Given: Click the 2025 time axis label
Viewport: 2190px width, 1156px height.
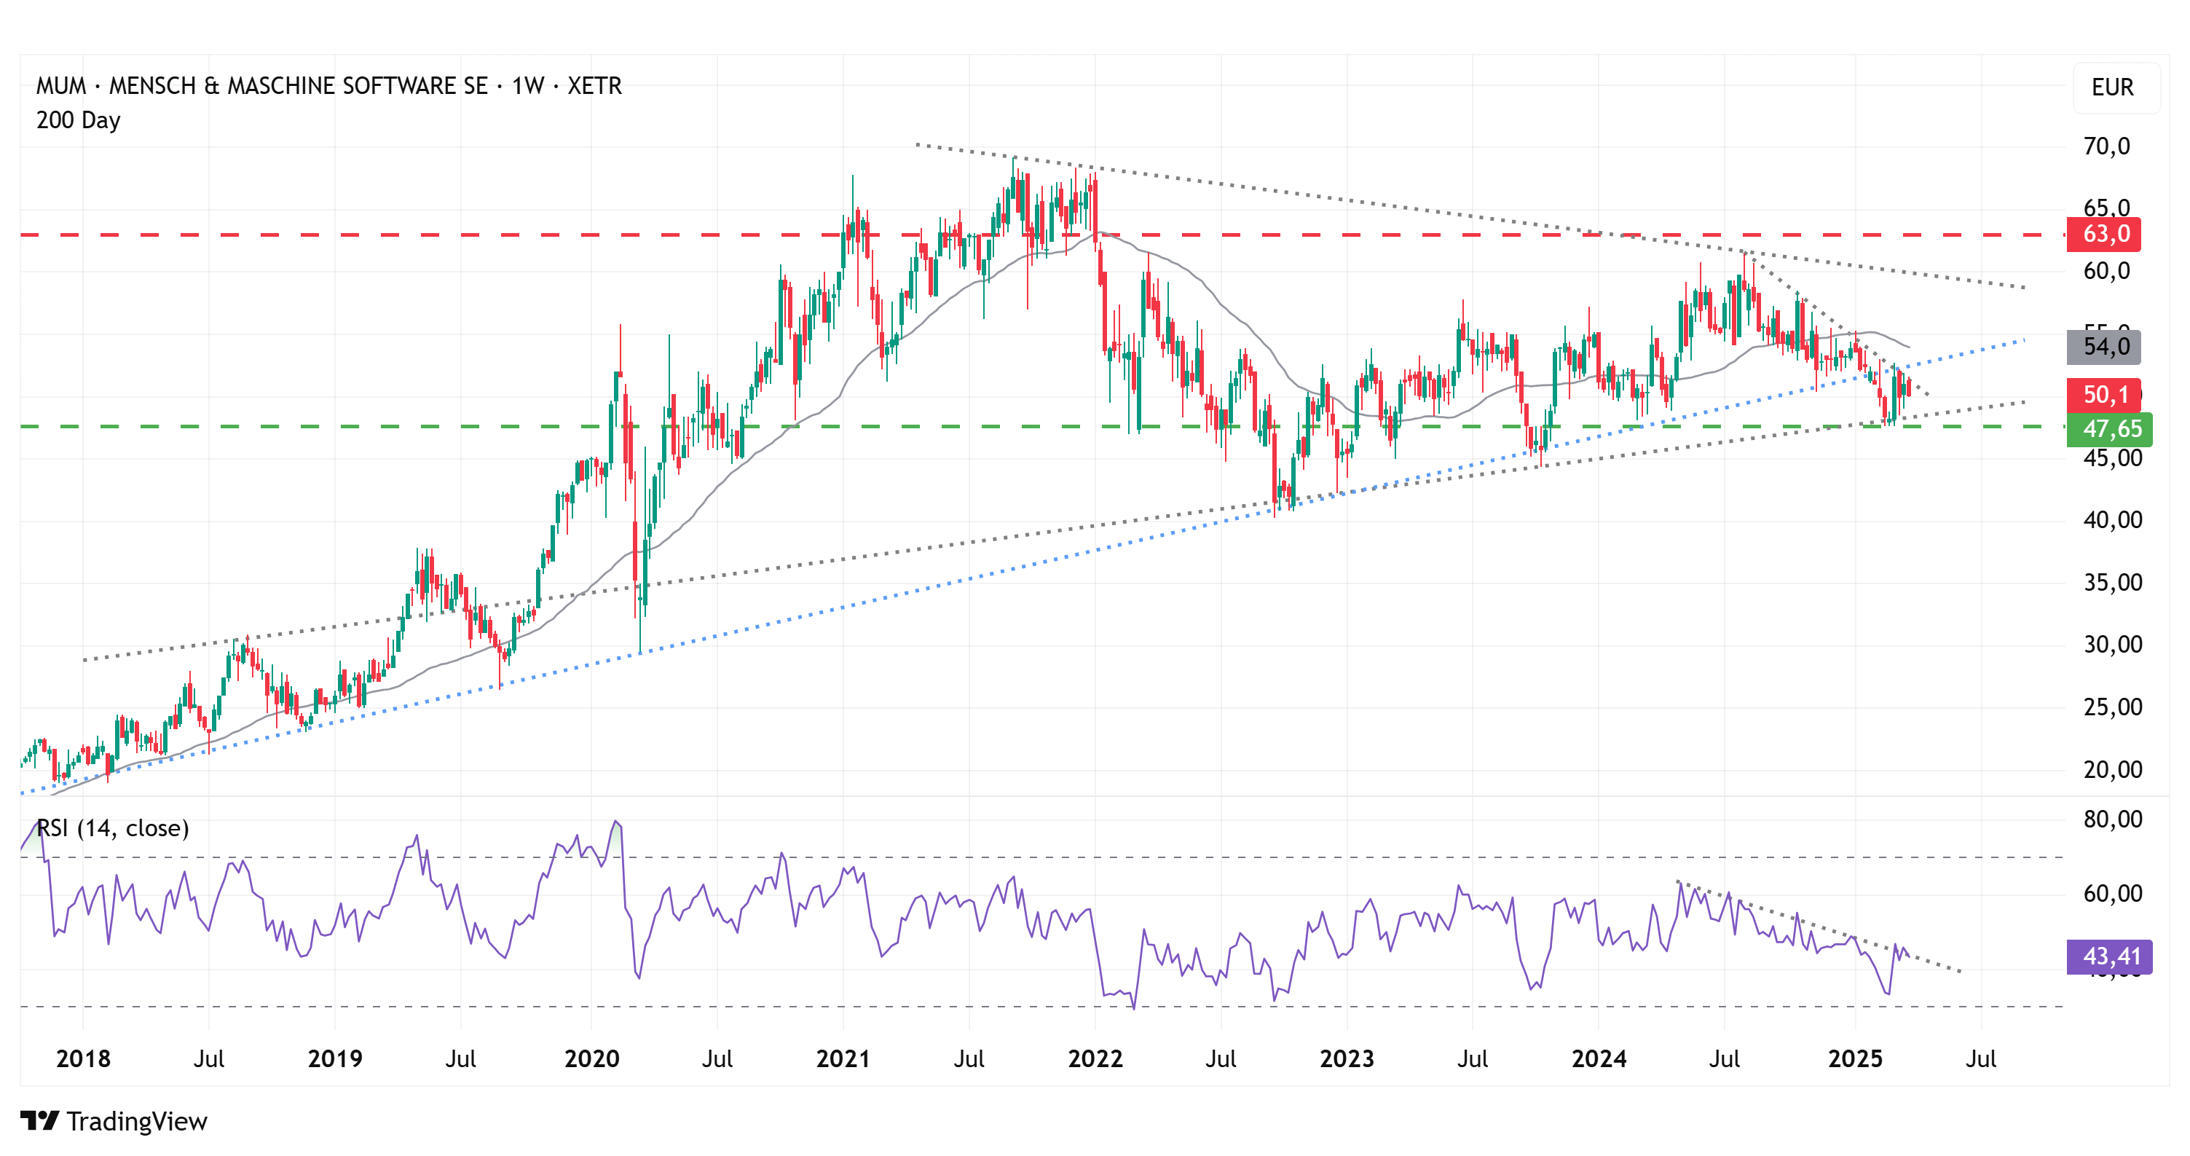Looking at the screenshot, I should 1855,1059.
